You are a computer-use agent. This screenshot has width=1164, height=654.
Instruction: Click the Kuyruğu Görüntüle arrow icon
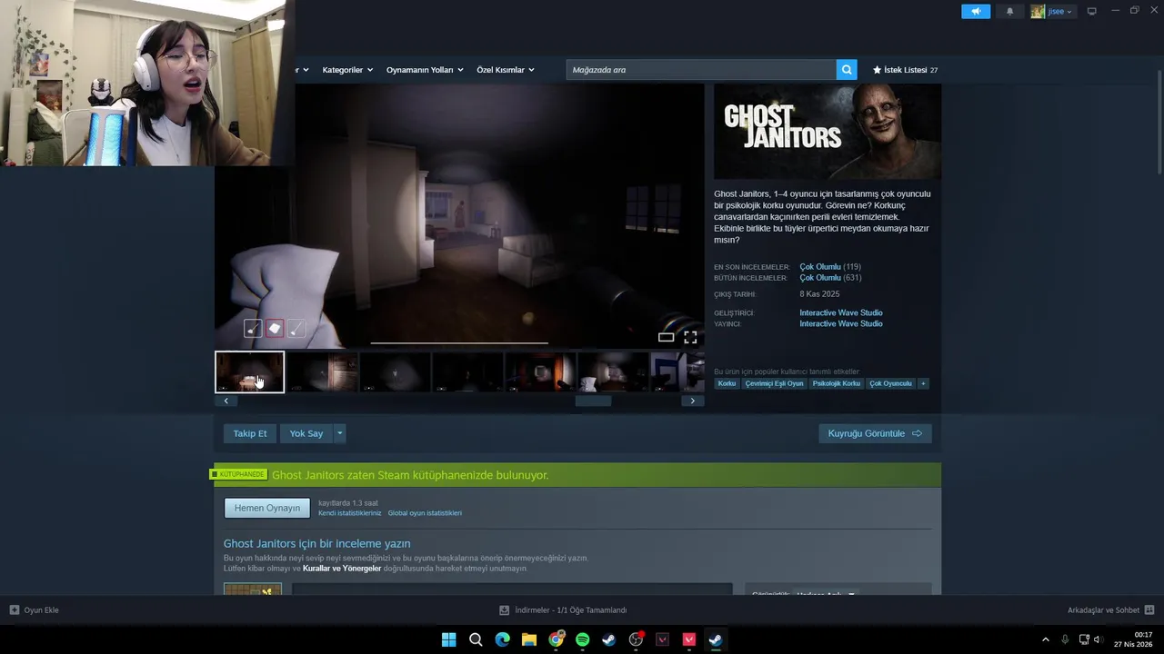point(917,433)
